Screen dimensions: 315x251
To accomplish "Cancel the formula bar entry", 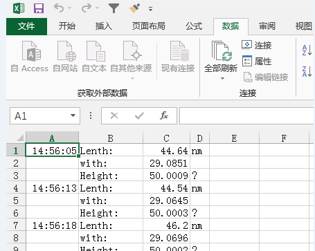I will click(114, 115).
